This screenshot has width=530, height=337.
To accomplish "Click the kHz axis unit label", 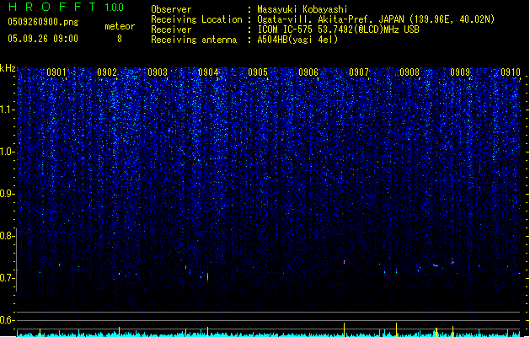I will pyautogui.click(x=8, y=68).
